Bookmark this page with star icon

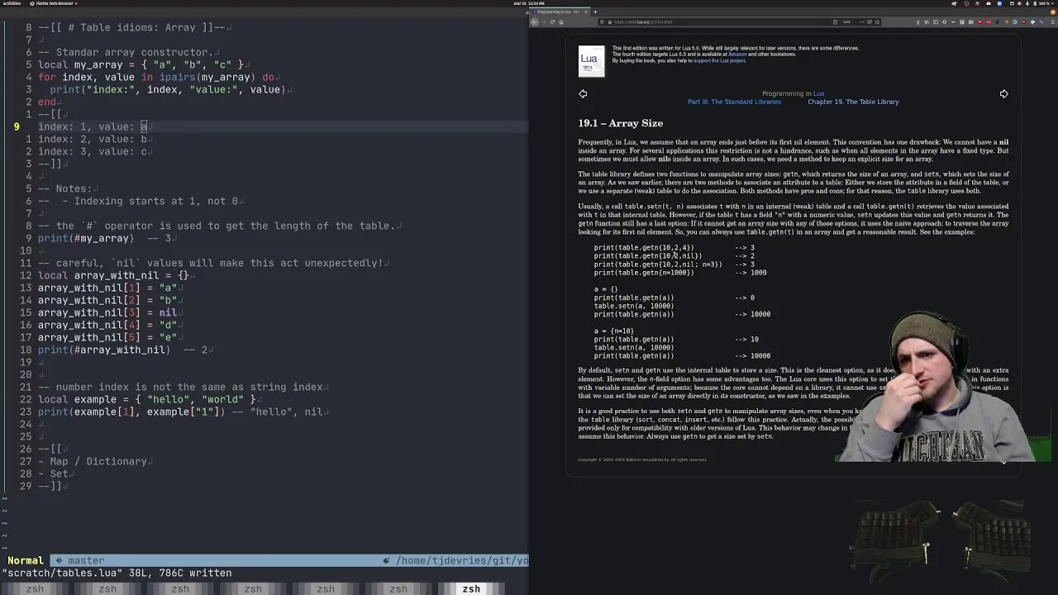click(877, 21)
